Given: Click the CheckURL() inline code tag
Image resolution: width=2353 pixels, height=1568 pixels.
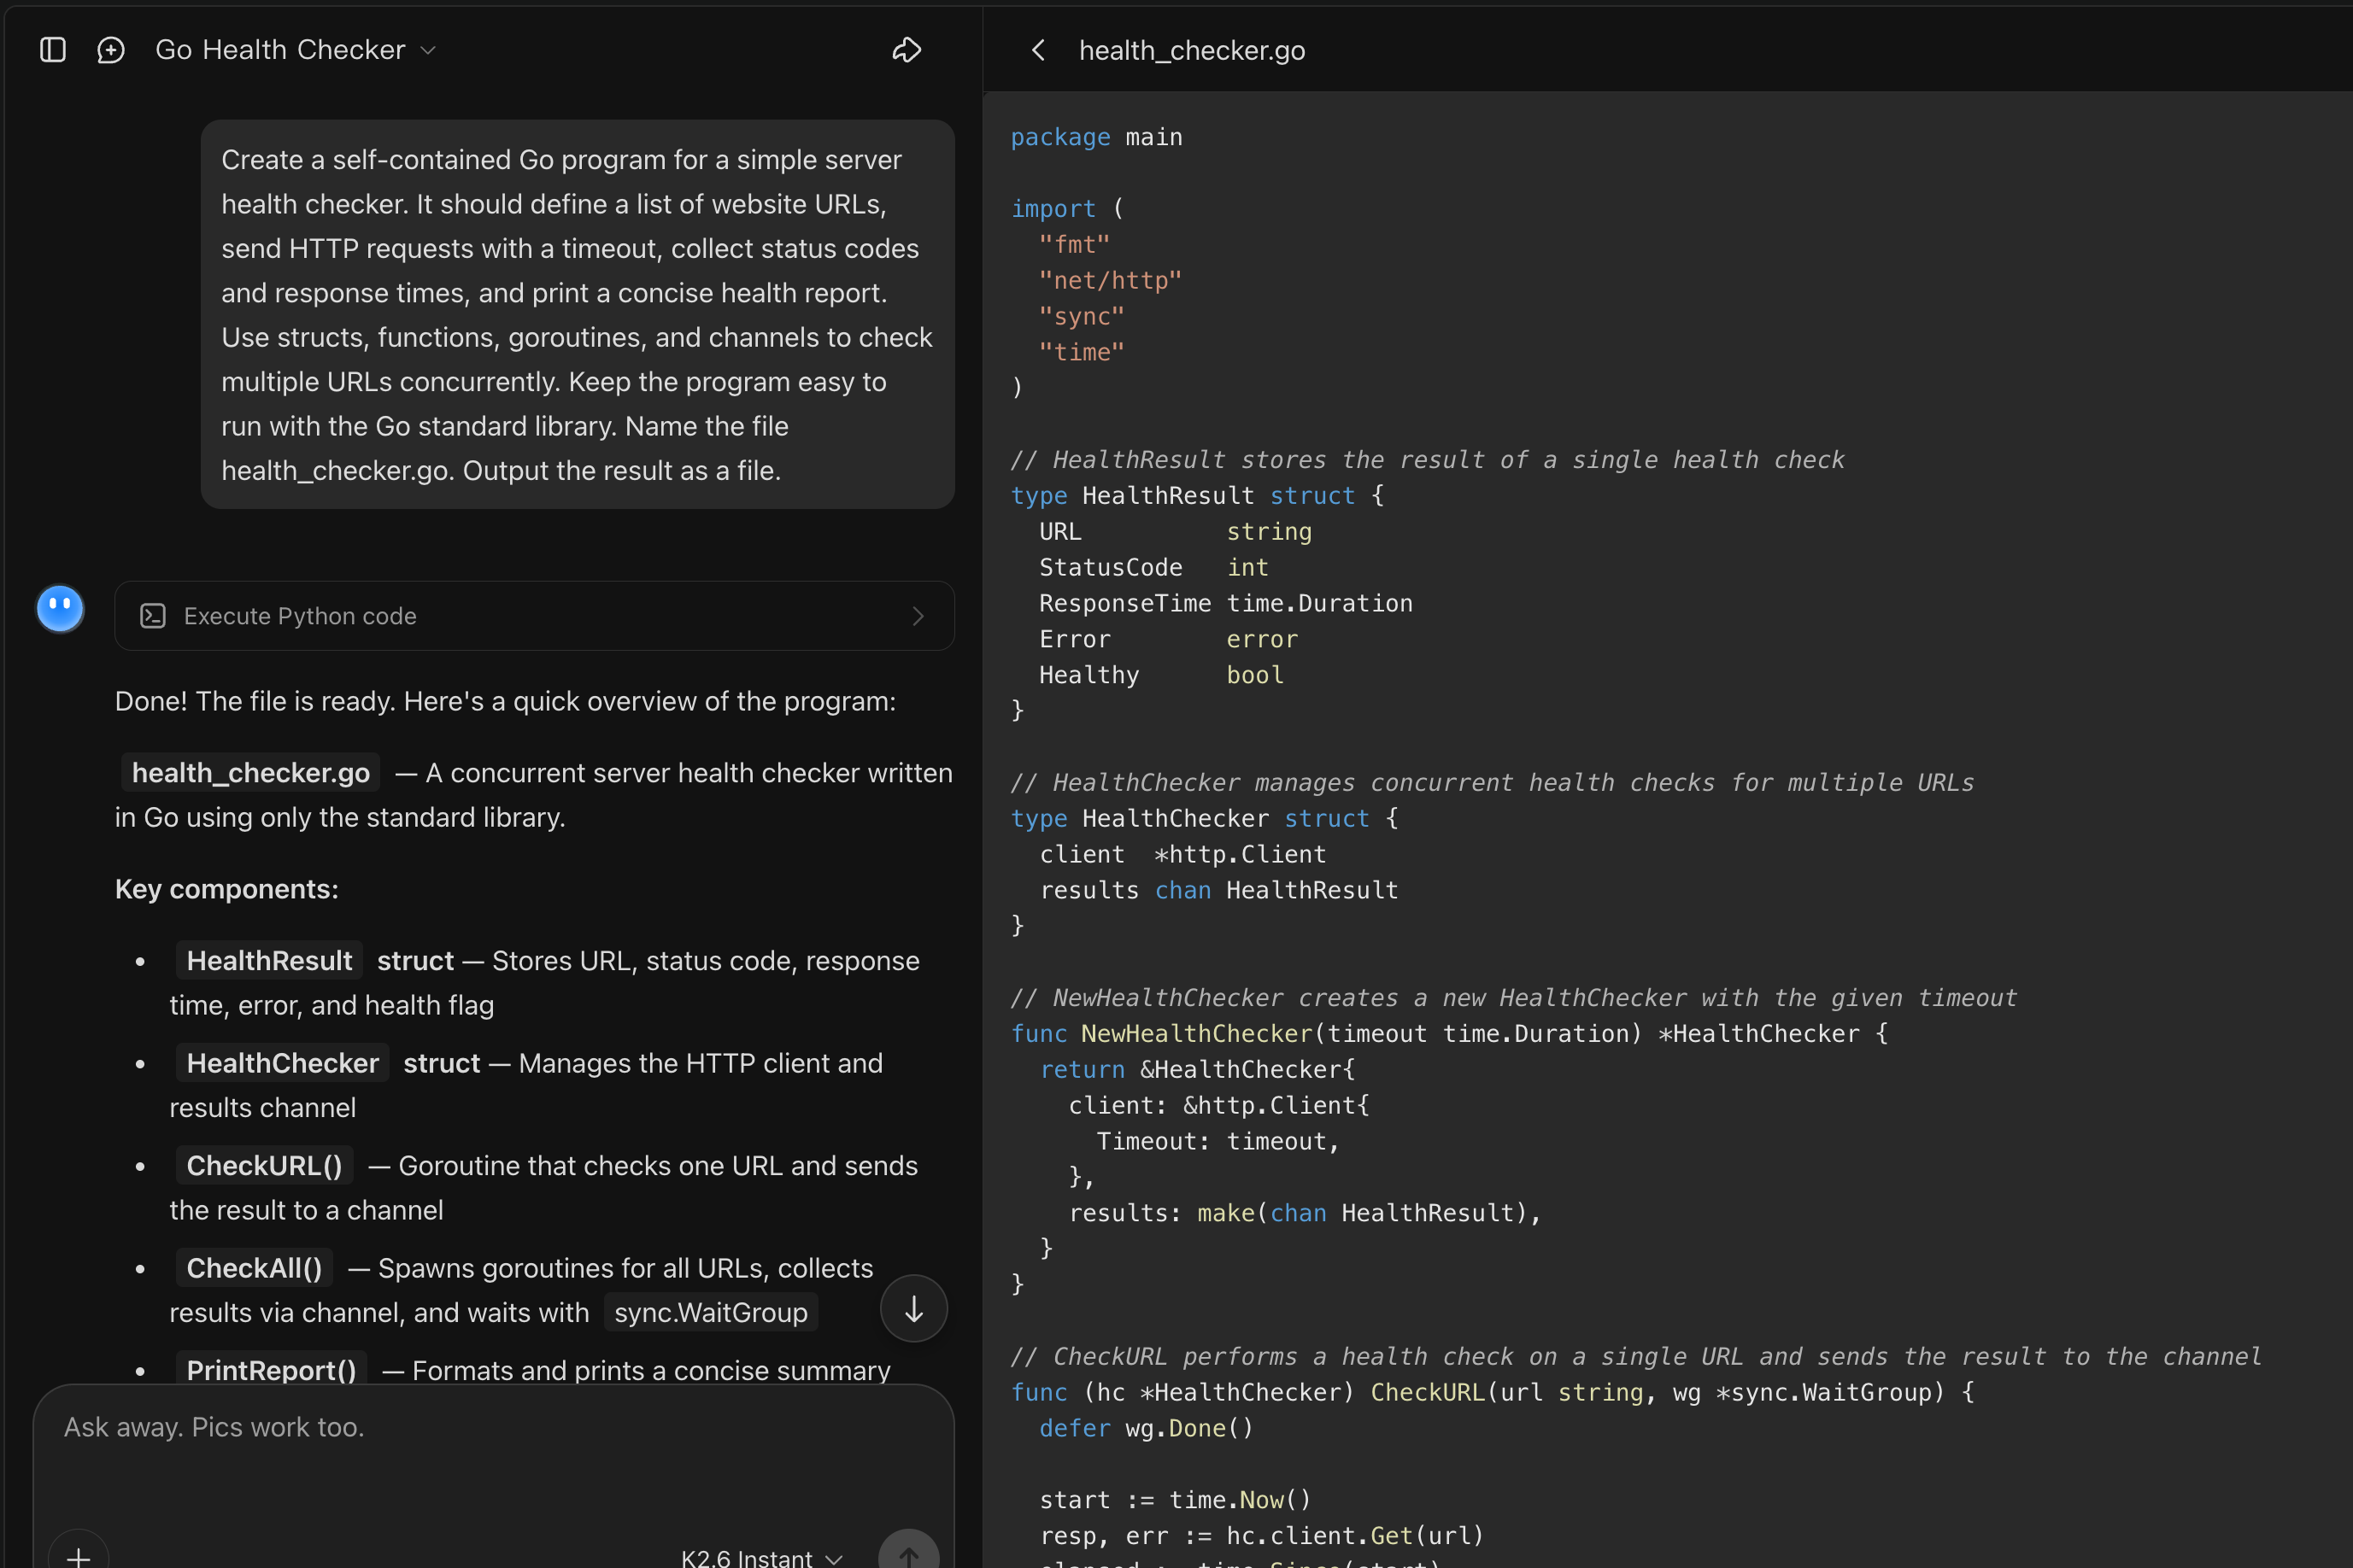Looking at the screenshot, I should [x=264, y=1166].
